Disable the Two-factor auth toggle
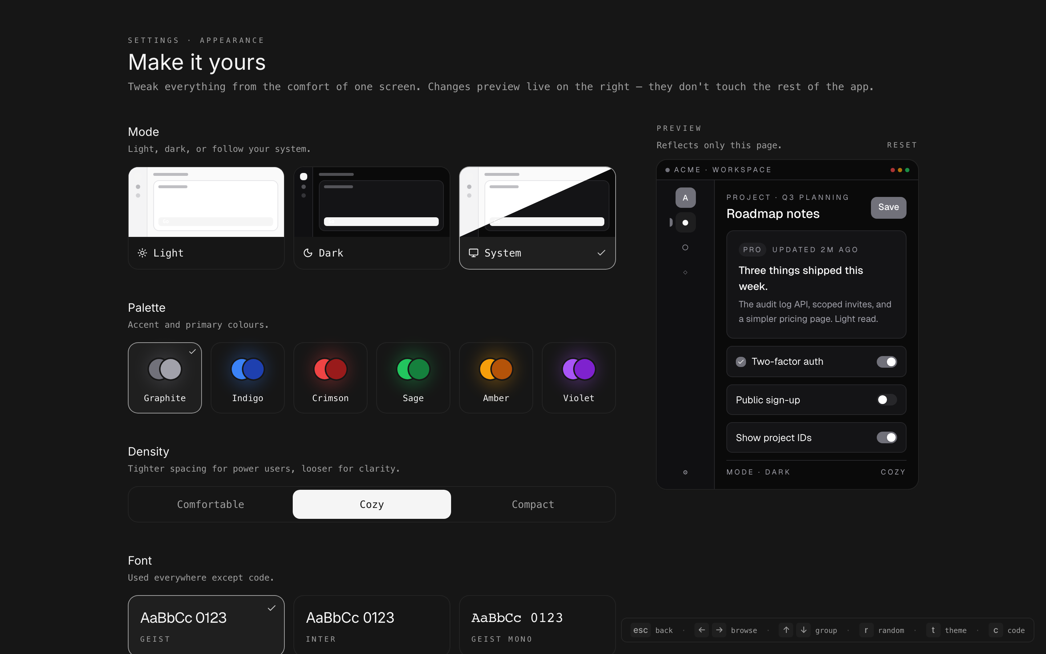 tap(886, 362)
